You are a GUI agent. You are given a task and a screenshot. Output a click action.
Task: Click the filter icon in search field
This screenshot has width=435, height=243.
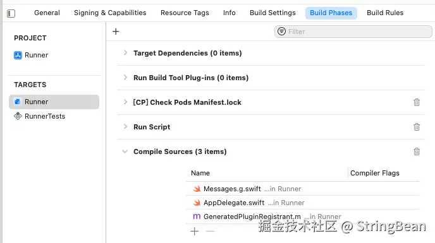(x=281, y=32)
